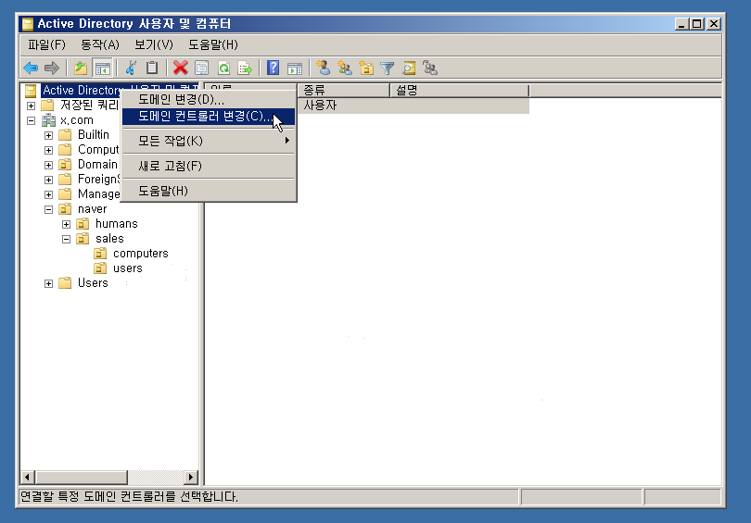This screenshot has height=523, width=751.
Task: Click the x.com domain icon
Action: coord(48,120)
